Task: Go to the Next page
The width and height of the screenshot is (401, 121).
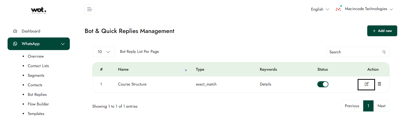Action: 381,106
